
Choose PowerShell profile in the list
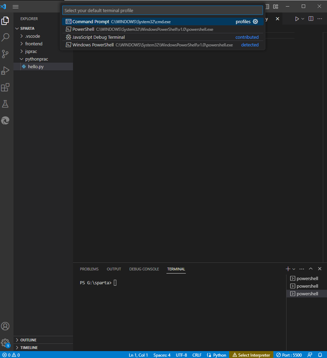click(163, 29)
